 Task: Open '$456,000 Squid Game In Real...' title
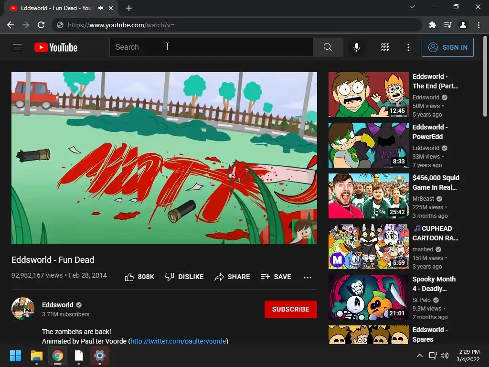[436, 183]
